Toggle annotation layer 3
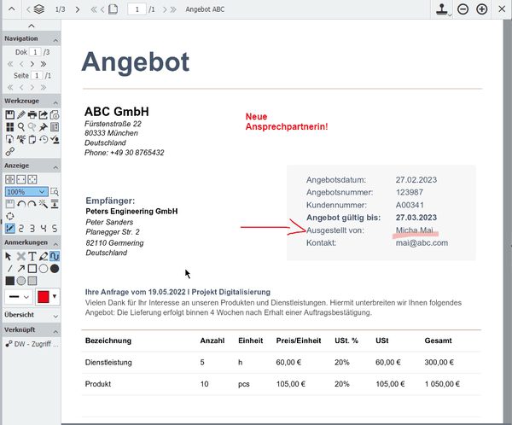 (x=32, y=228)
